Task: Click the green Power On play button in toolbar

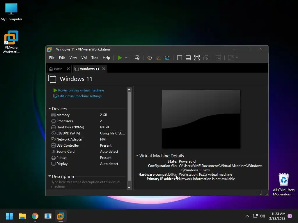Action: click(x=120, y=58)
